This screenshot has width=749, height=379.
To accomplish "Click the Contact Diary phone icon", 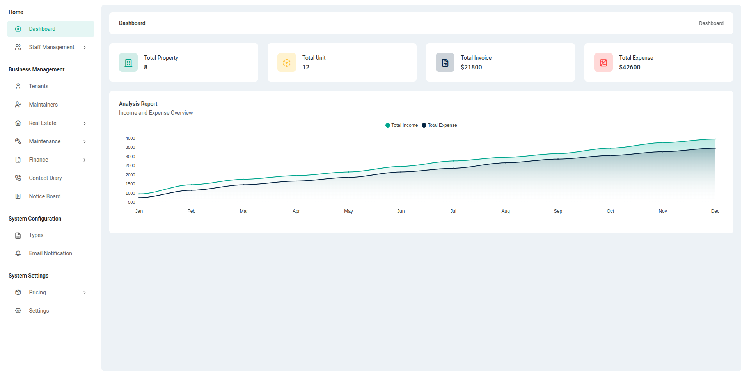I will 18,178.
